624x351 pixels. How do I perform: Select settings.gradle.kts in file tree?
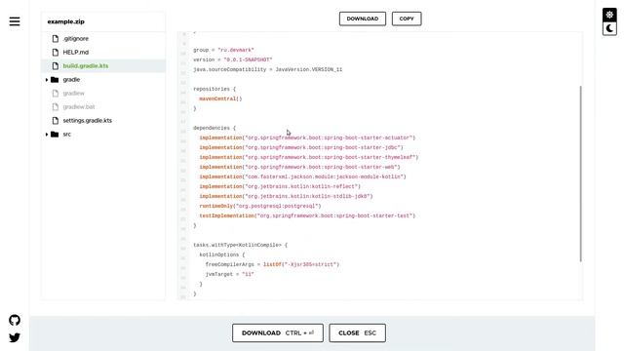point(87,121)
